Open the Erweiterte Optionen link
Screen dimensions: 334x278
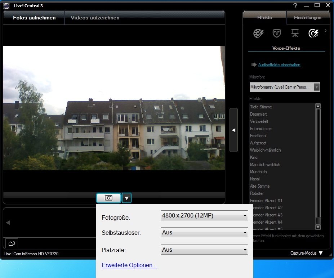(x=129, y=265)
